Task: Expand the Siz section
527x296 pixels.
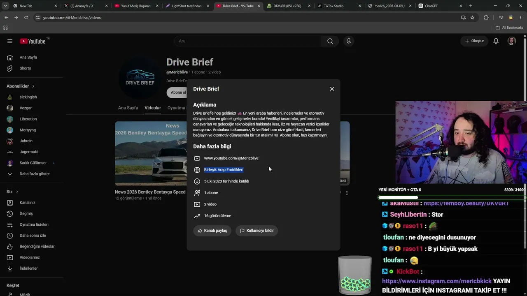Action: tap(12, 192)
